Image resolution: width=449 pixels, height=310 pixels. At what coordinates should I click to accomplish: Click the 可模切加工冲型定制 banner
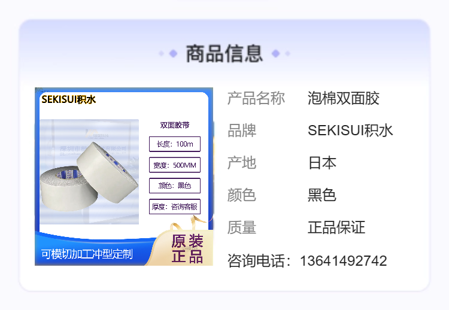click(x=87, y=254)
